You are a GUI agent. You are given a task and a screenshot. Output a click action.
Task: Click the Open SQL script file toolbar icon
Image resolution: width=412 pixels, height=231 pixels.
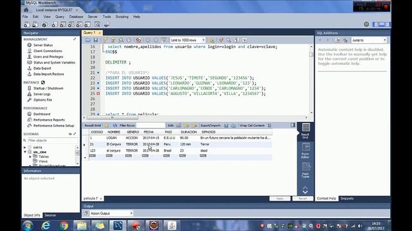coord(35,24)
